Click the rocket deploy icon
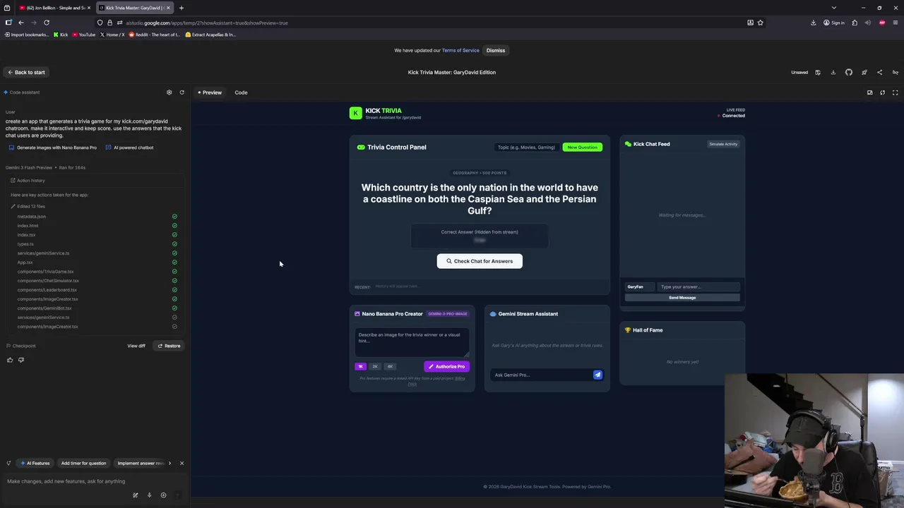This screenshot has width=904, height=508. coord(864,72)
